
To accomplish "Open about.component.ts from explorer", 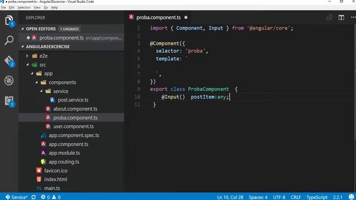I will (x=75, y=109).
